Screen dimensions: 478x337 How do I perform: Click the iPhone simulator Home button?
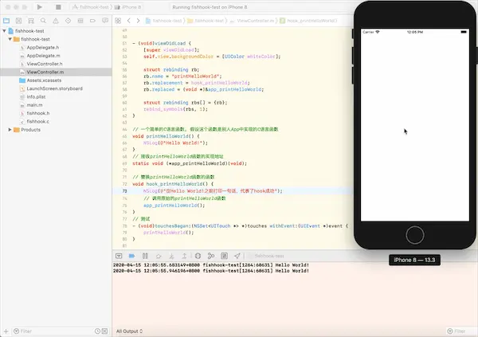tap(414, 235)
